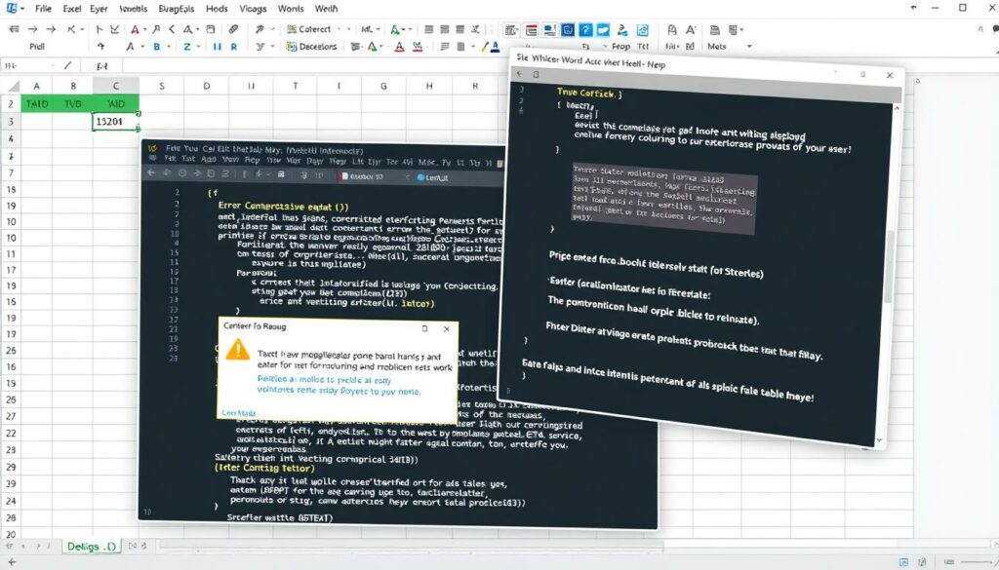Click the Help window scrollbar up arrow

896,108
